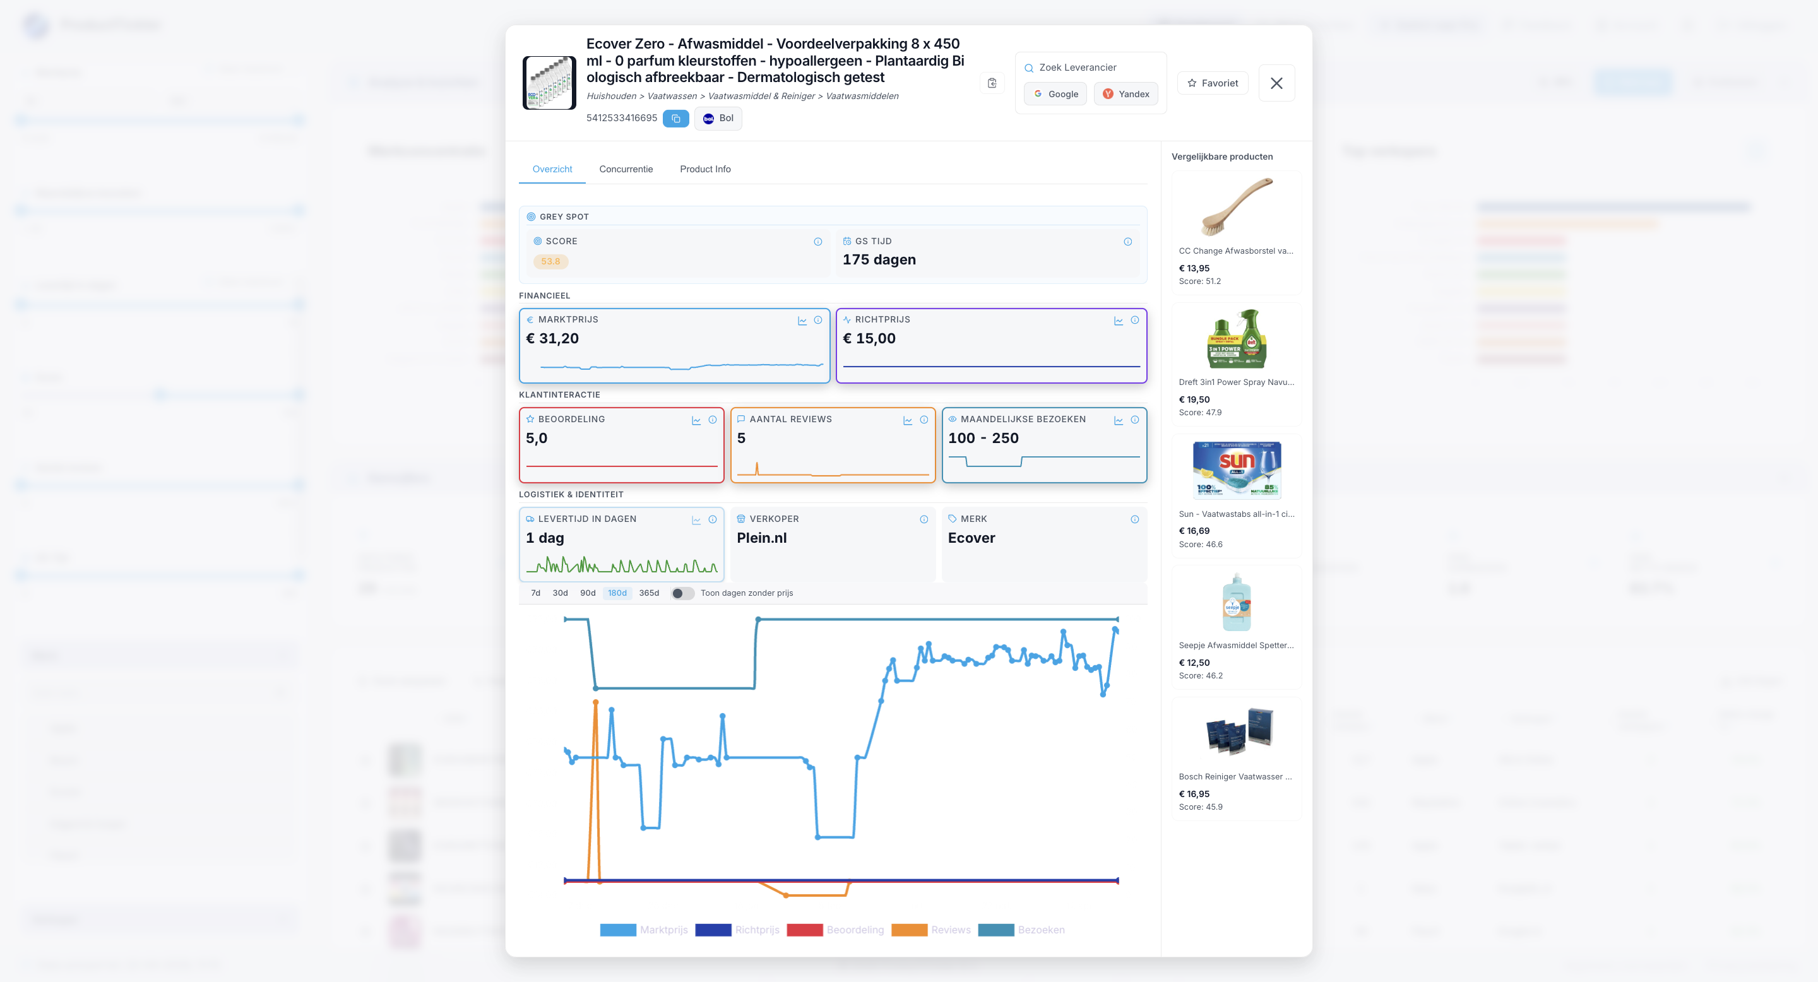Click the Richtprijs value € 15,00
The image size is (1818, 982).
click(869, 339)
